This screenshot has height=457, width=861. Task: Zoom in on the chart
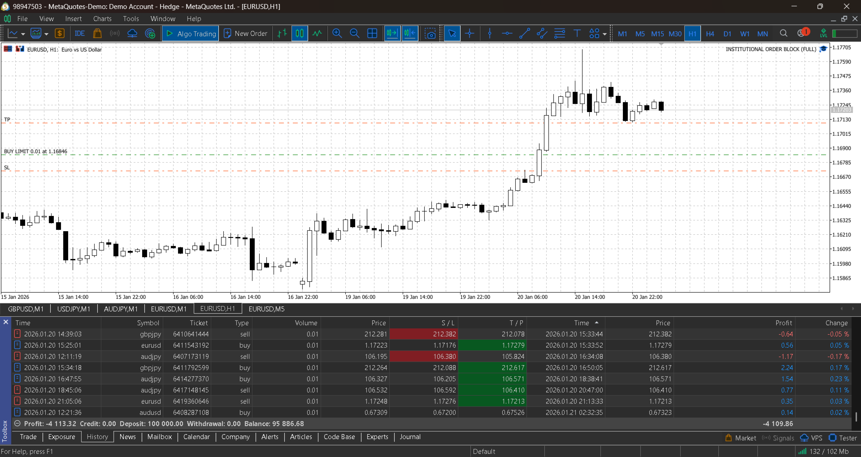tap(337, 34)
